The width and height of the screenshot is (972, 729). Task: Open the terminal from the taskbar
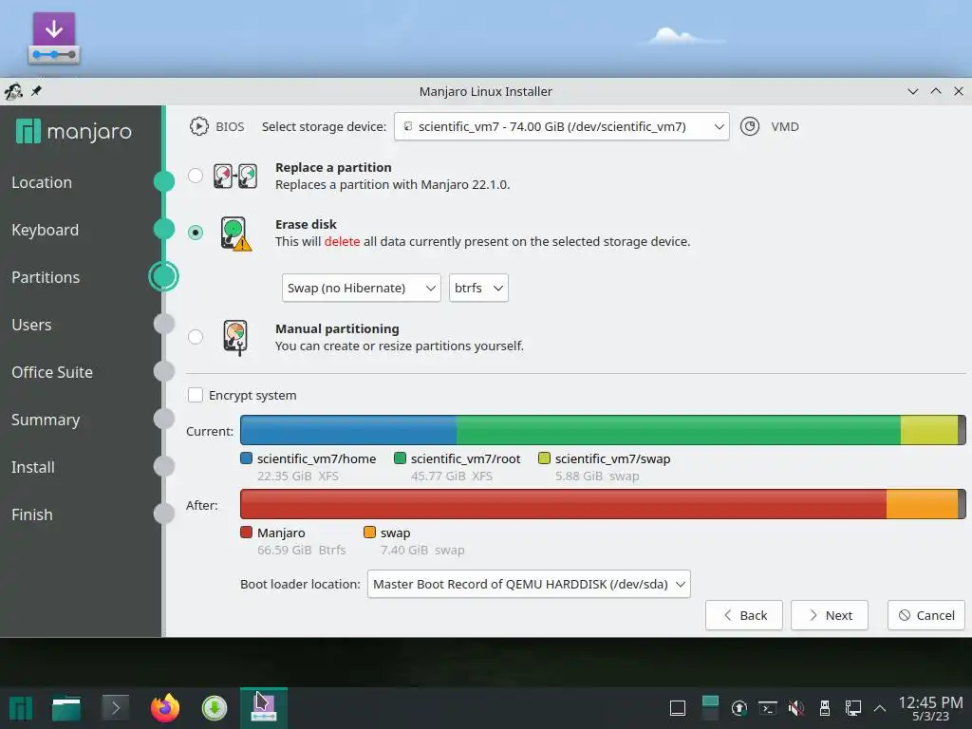tap(115, 707)
